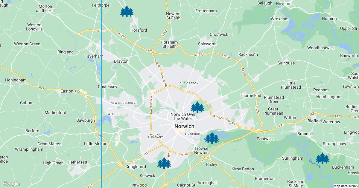The image size is (359, 188).
Task: Select the Thorpe End label
Action: [x=251, y=96]
